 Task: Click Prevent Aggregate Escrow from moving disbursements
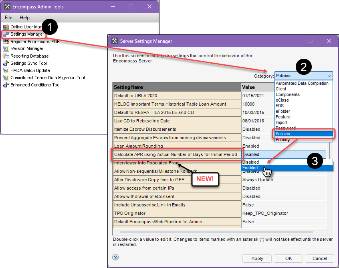click(177, 138)
